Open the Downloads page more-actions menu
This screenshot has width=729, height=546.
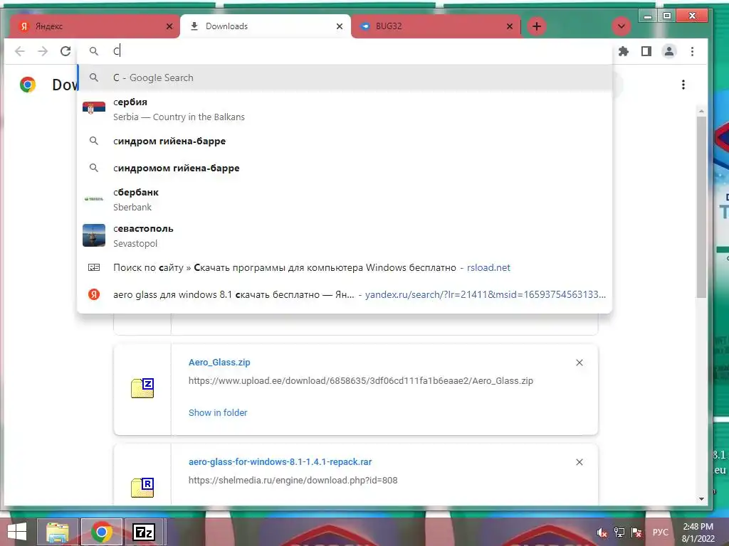tap(683, 85)
